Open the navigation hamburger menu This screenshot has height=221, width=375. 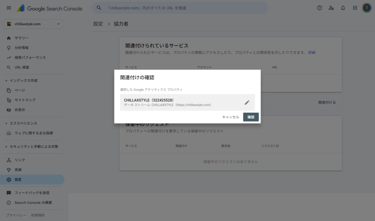9,8
